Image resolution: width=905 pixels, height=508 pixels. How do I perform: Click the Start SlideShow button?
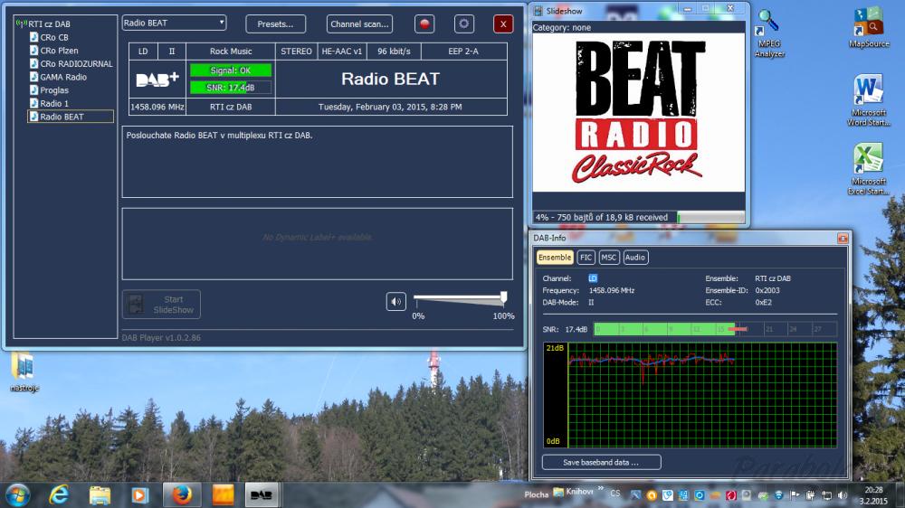coord(162,305)
